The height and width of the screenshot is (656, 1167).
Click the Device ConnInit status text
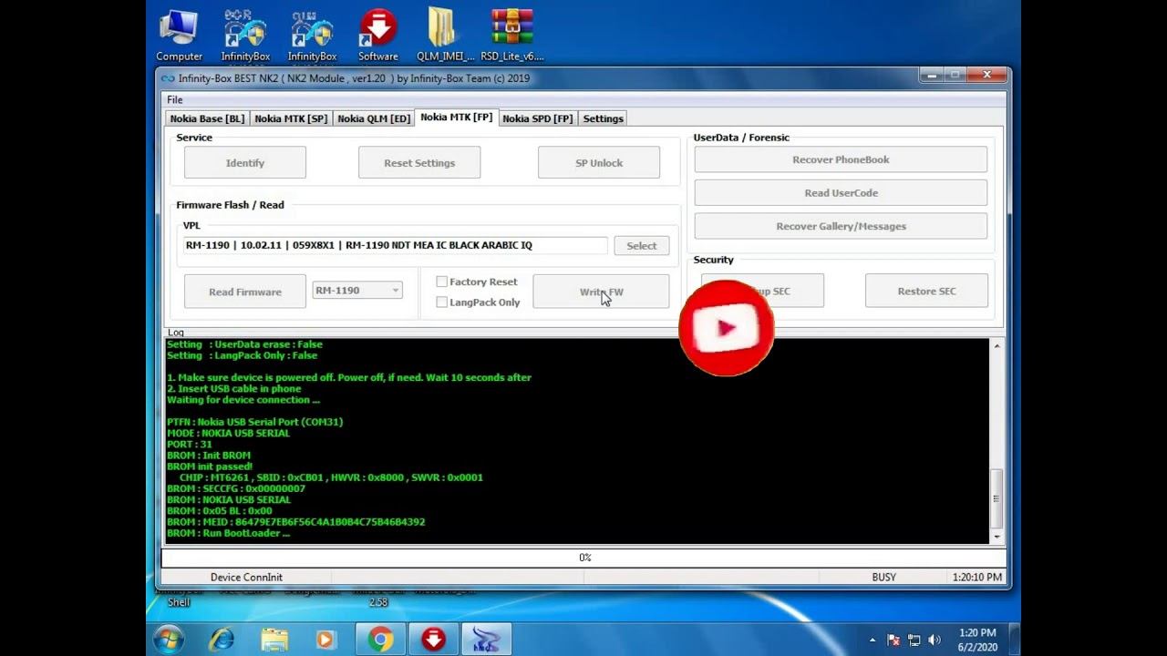click(246, 577)
